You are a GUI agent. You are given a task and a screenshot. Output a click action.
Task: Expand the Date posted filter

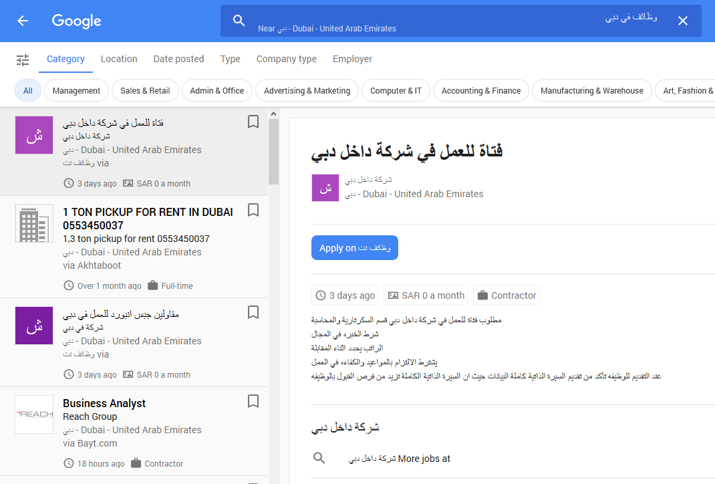pyautogui.click(x=178, y=59)
